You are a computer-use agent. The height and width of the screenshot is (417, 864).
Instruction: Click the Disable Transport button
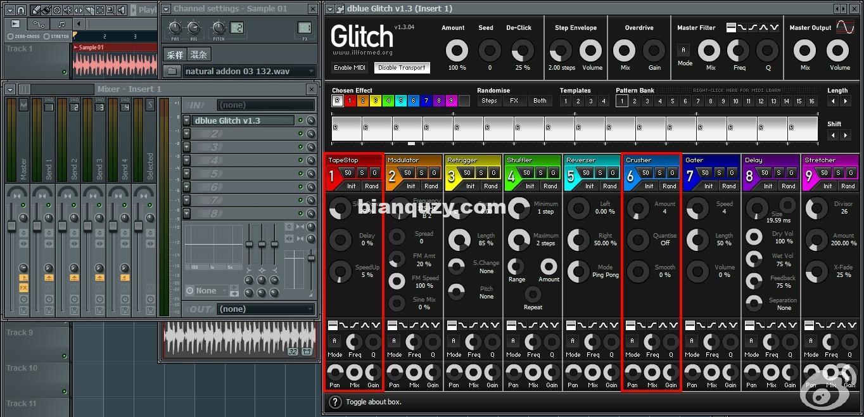402,68
